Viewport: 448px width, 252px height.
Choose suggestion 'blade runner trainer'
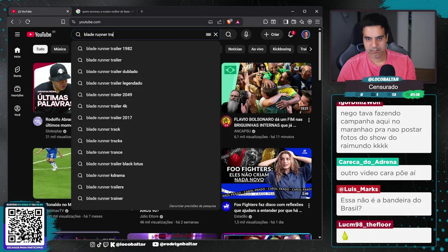(x=146, y=198)
